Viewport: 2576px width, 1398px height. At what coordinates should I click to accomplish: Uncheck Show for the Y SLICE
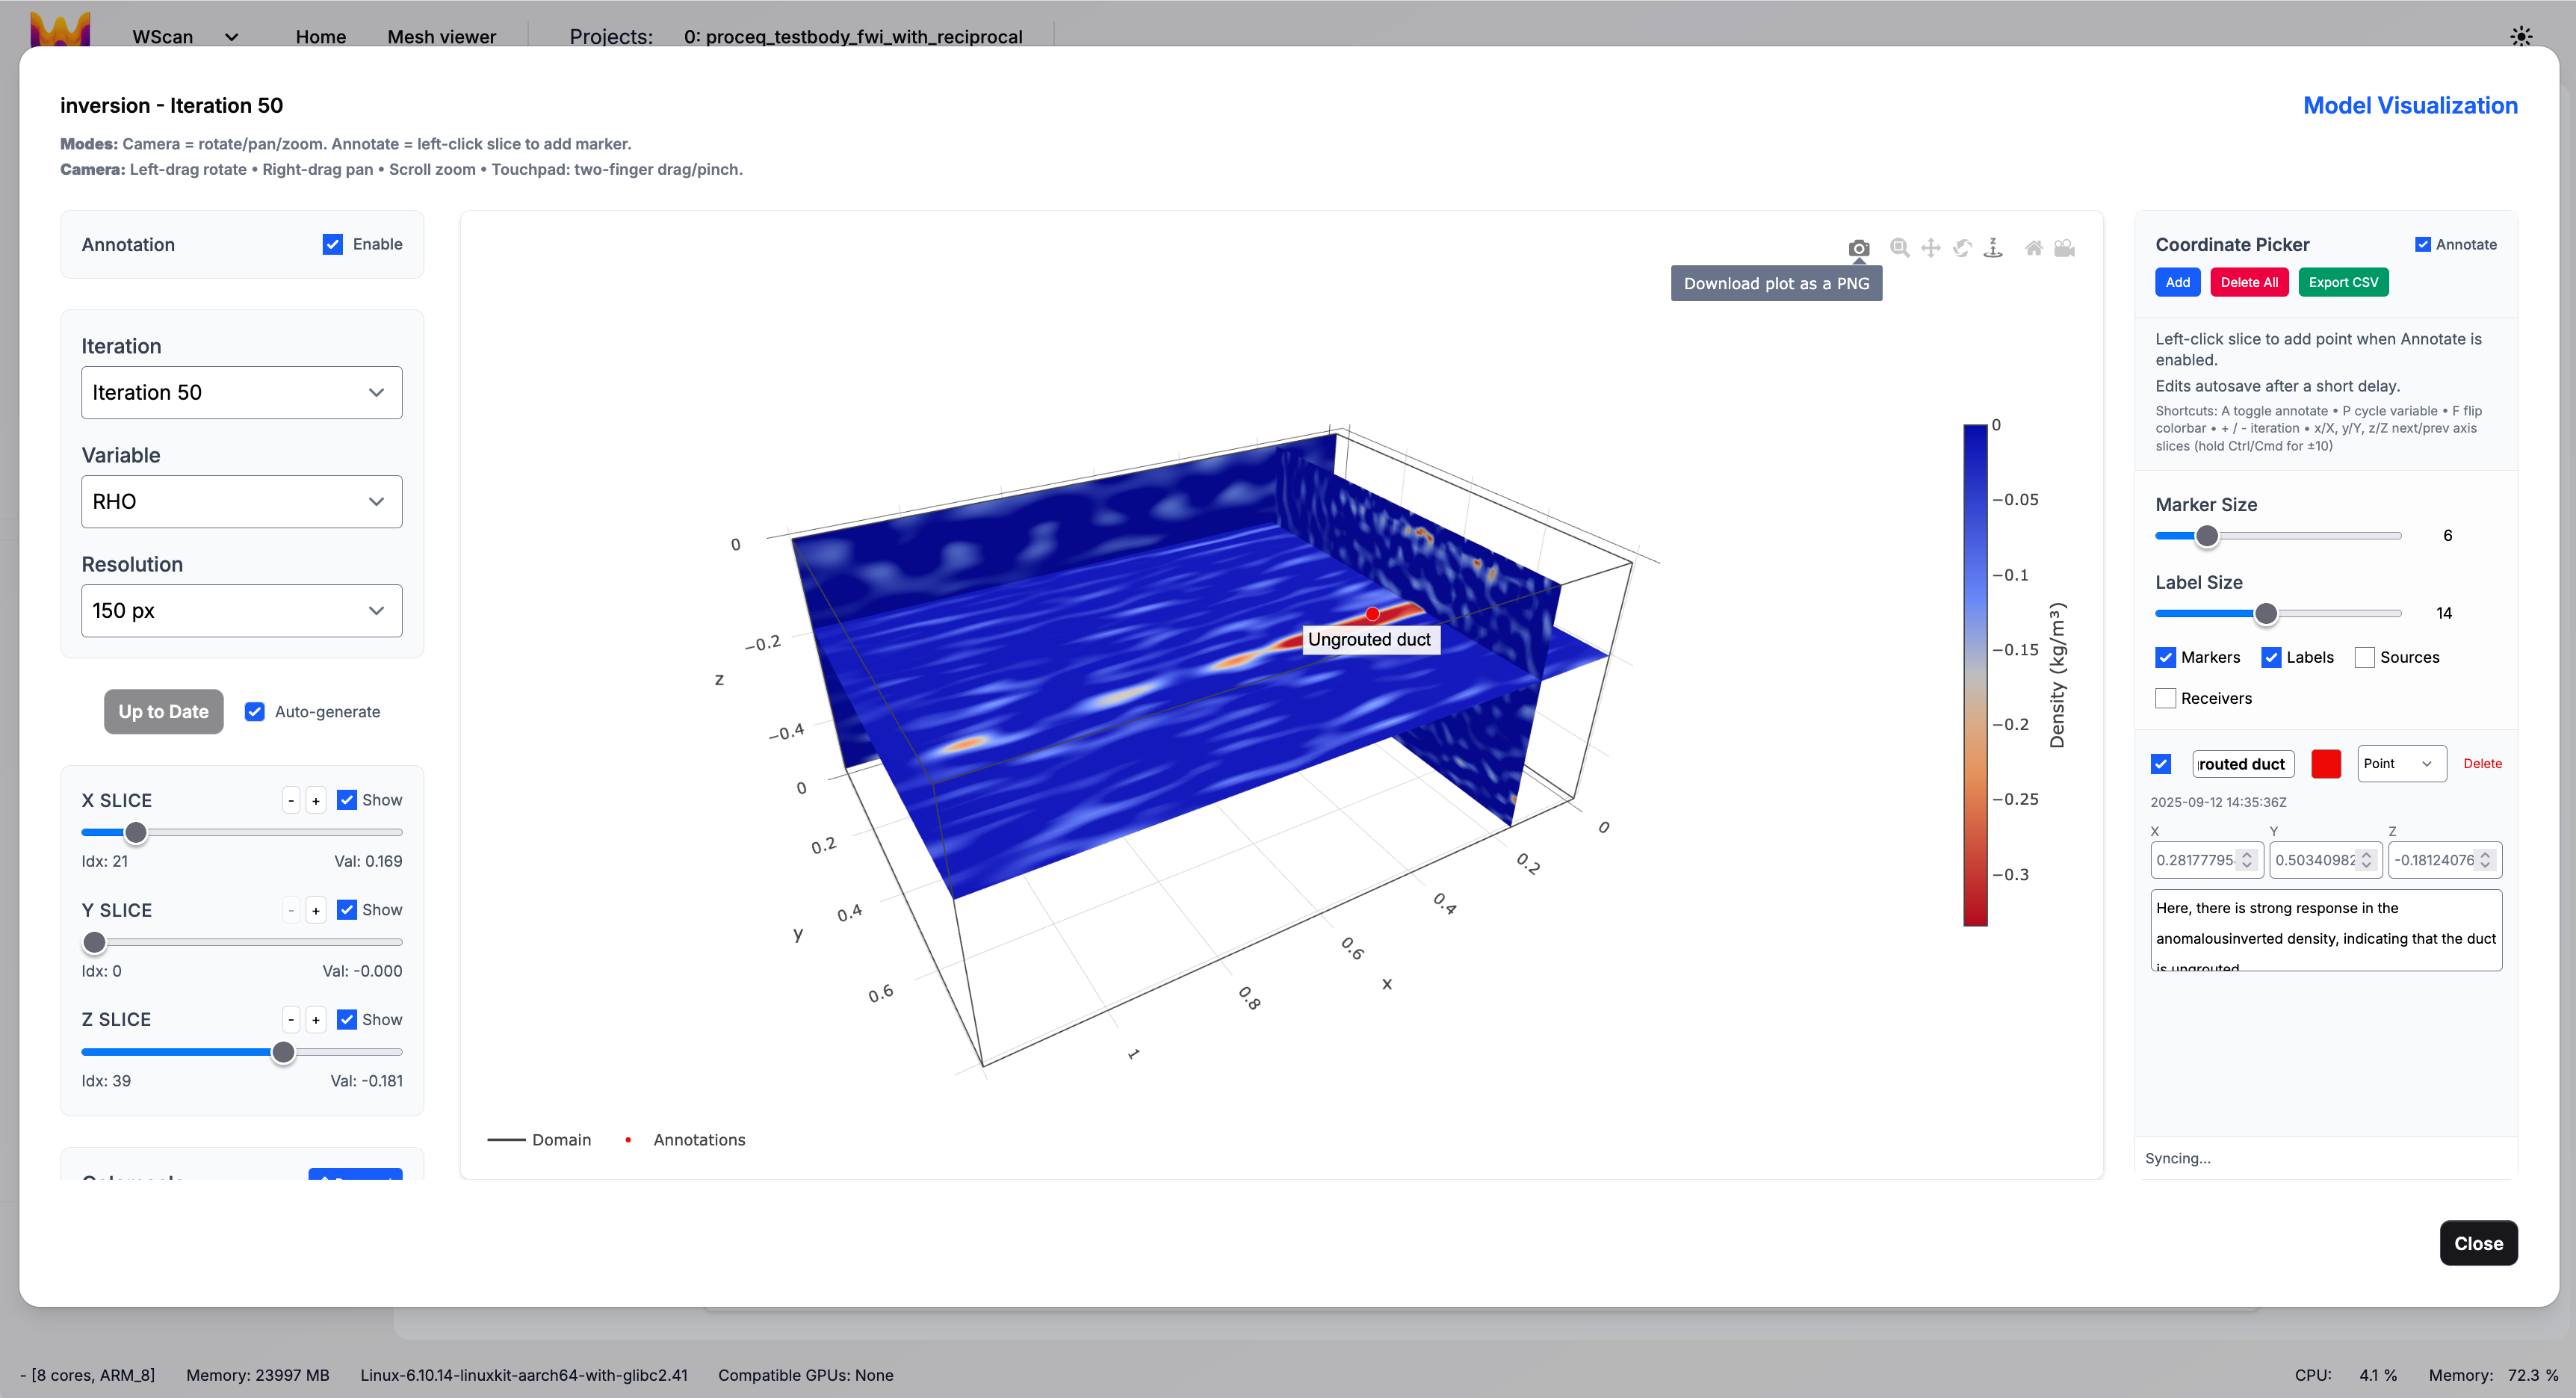347,909
